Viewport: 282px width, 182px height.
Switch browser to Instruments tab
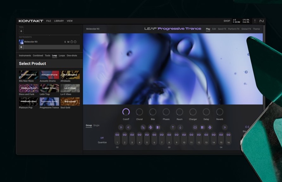25,55
